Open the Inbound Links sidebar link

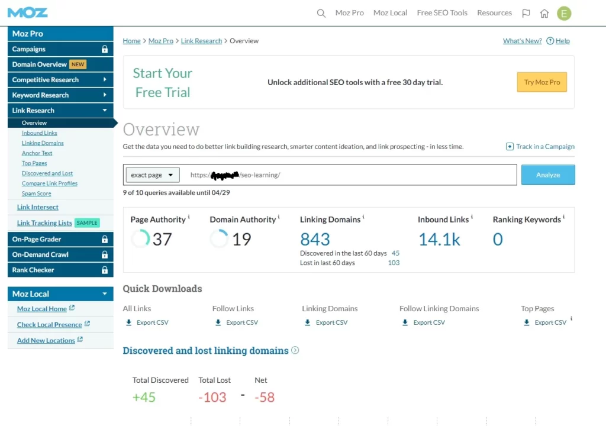(40, 133)
